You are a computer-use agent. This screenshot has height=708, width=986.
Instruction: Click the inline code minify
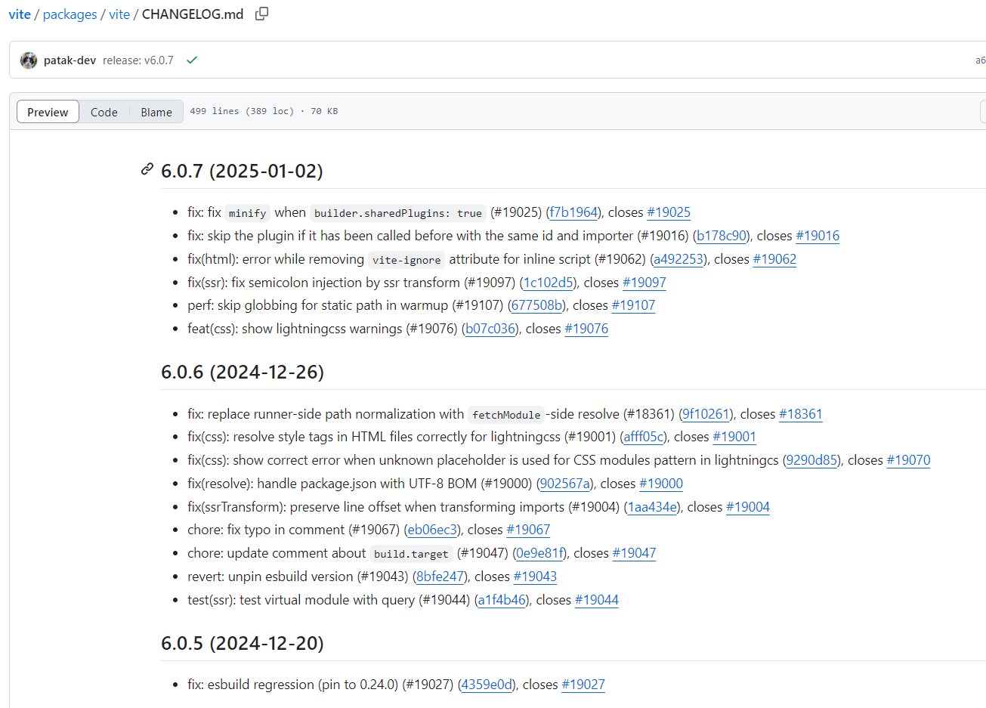click(x=248, y=213)
